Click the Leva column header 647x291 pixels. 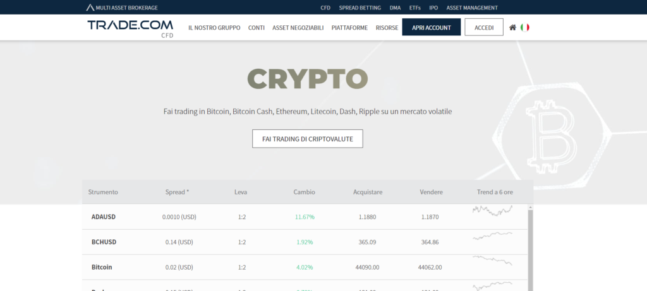(241, 192)
